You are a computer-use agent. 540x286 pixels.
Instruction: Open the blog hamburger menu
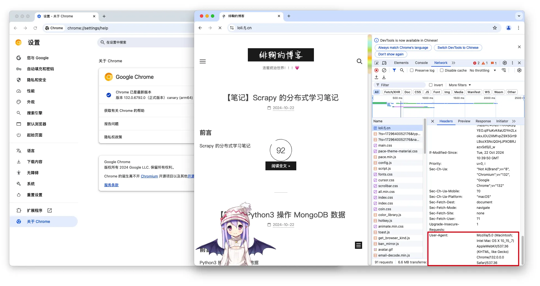[203, 61]
